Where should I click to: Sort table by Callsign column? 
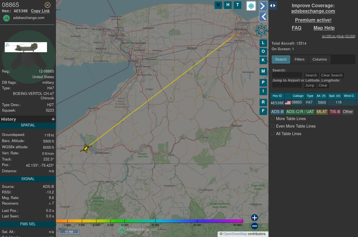298,96
